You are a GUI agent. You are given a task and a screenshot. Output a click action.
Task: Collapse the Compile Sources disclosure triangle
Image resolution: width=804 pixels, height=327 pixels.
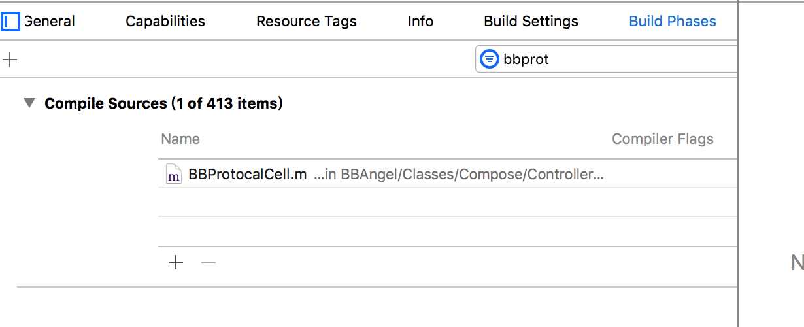point(29,103)
